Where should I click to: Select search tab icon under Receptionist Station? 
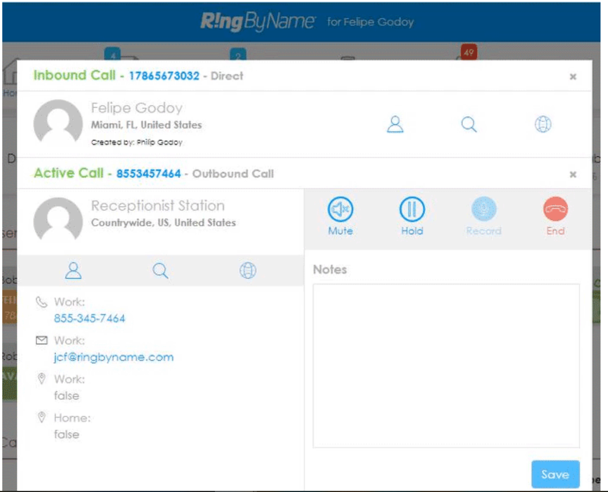coord(160,270)
